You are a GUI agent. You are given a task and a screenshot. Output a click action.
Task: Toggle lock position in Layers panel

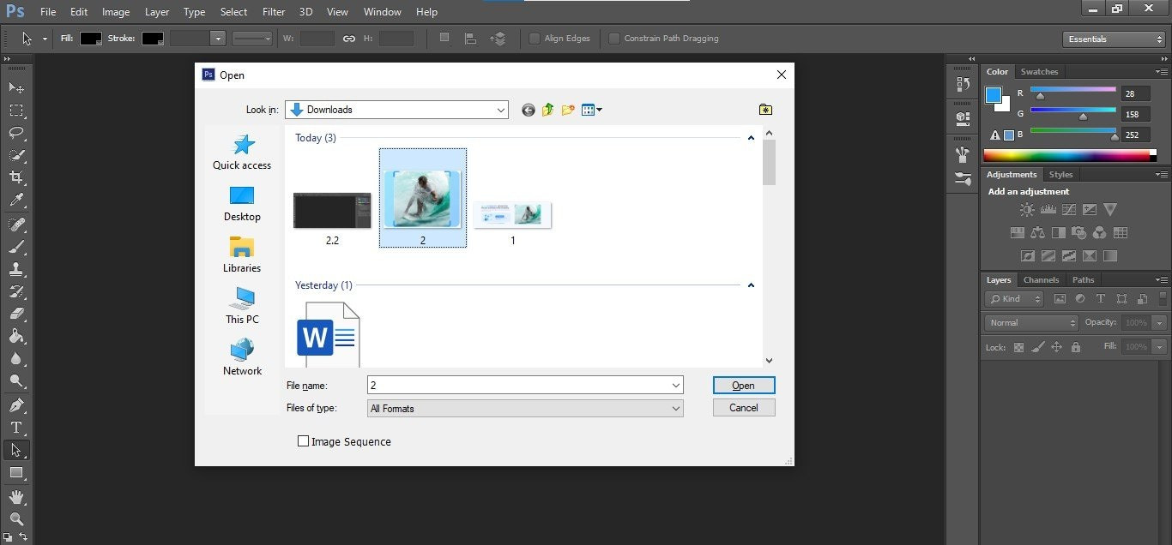tap(1056, 347)
